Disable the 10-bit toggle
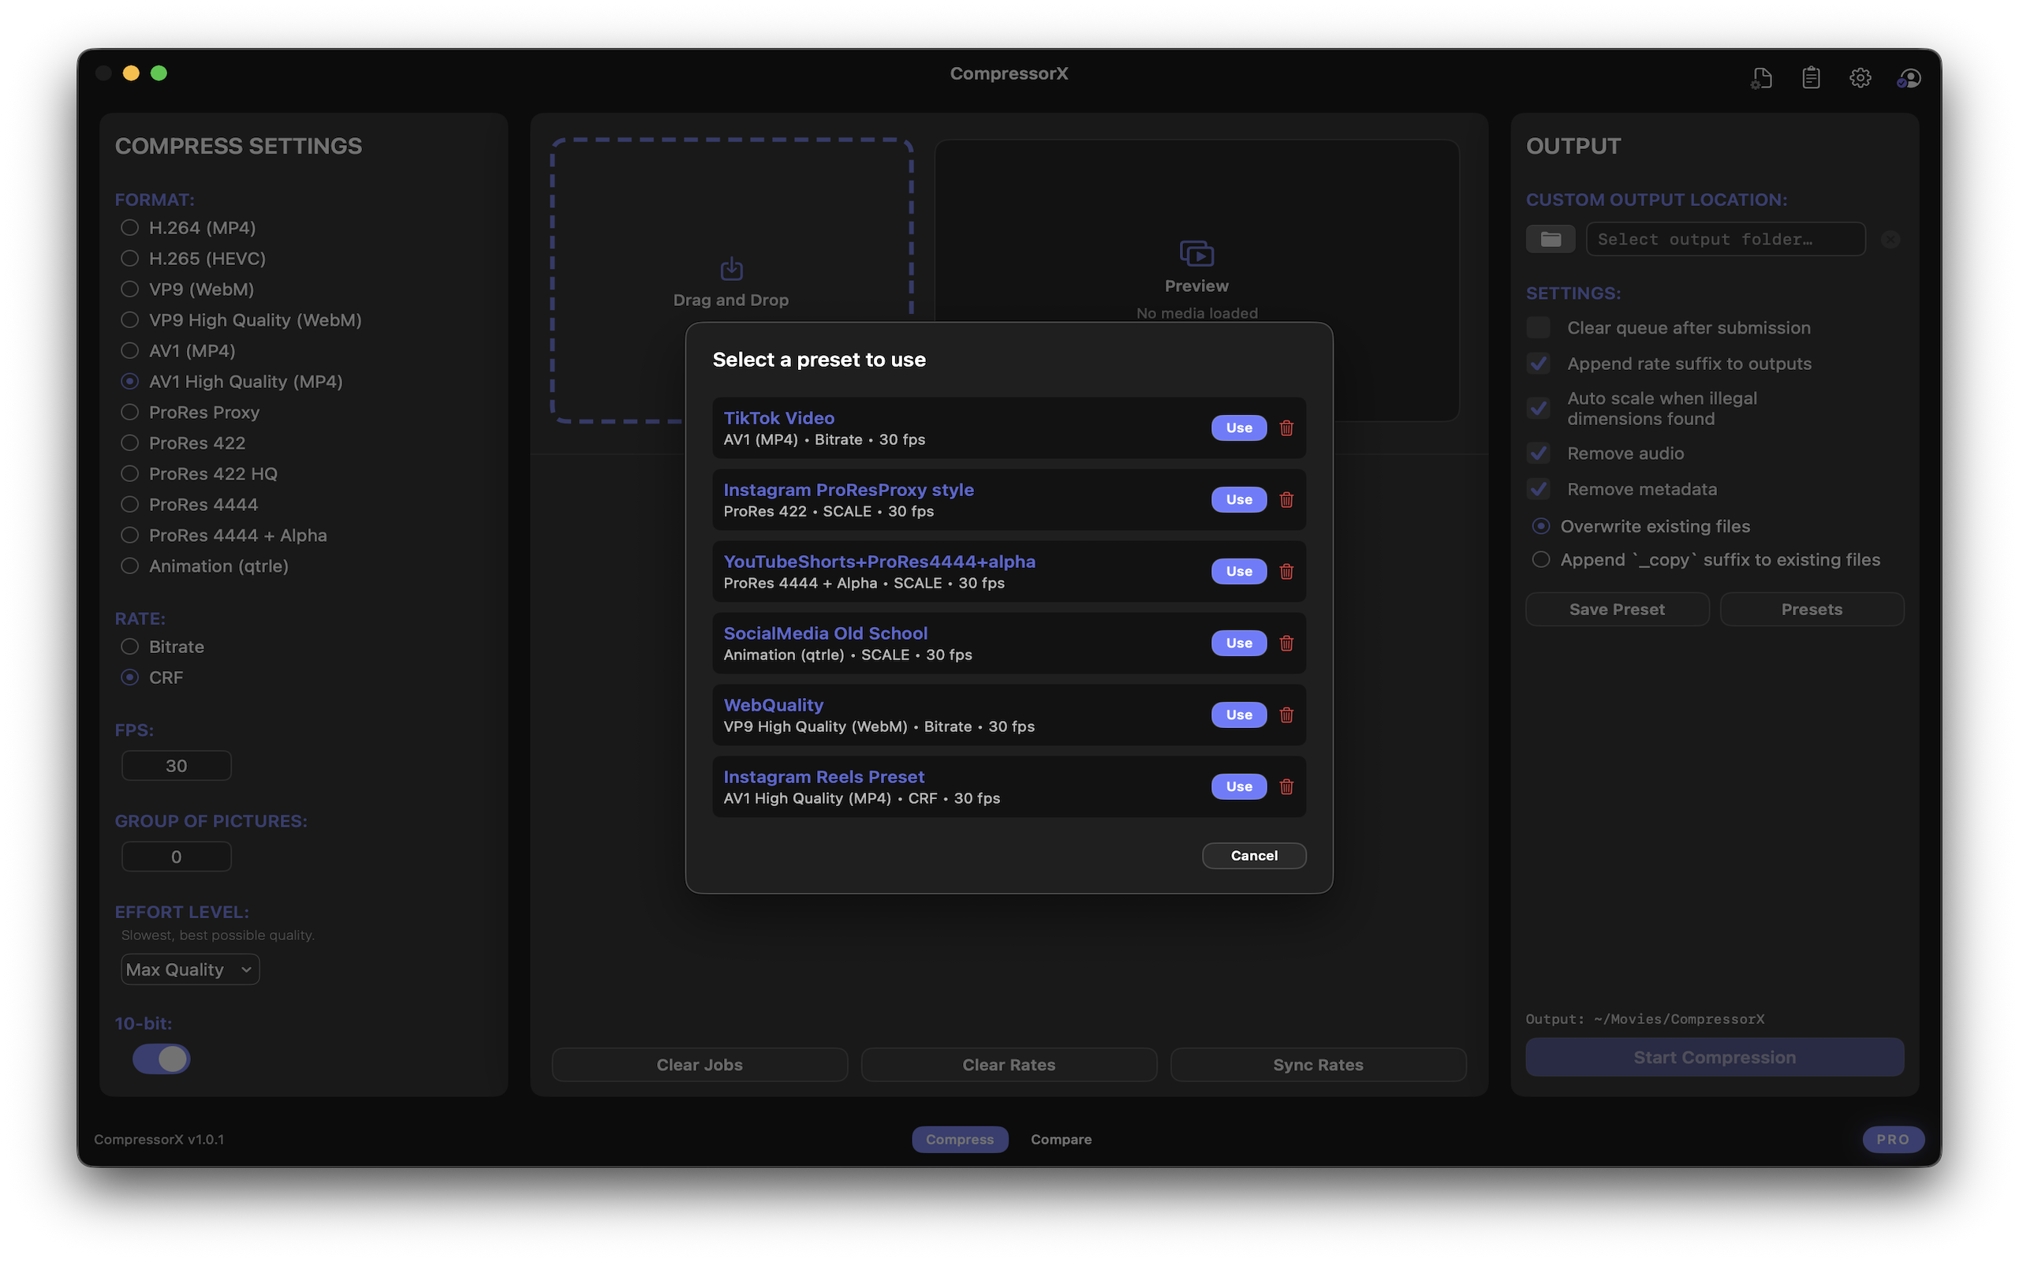The height and width of the screenshot is (1262, 2019). 161,1059
